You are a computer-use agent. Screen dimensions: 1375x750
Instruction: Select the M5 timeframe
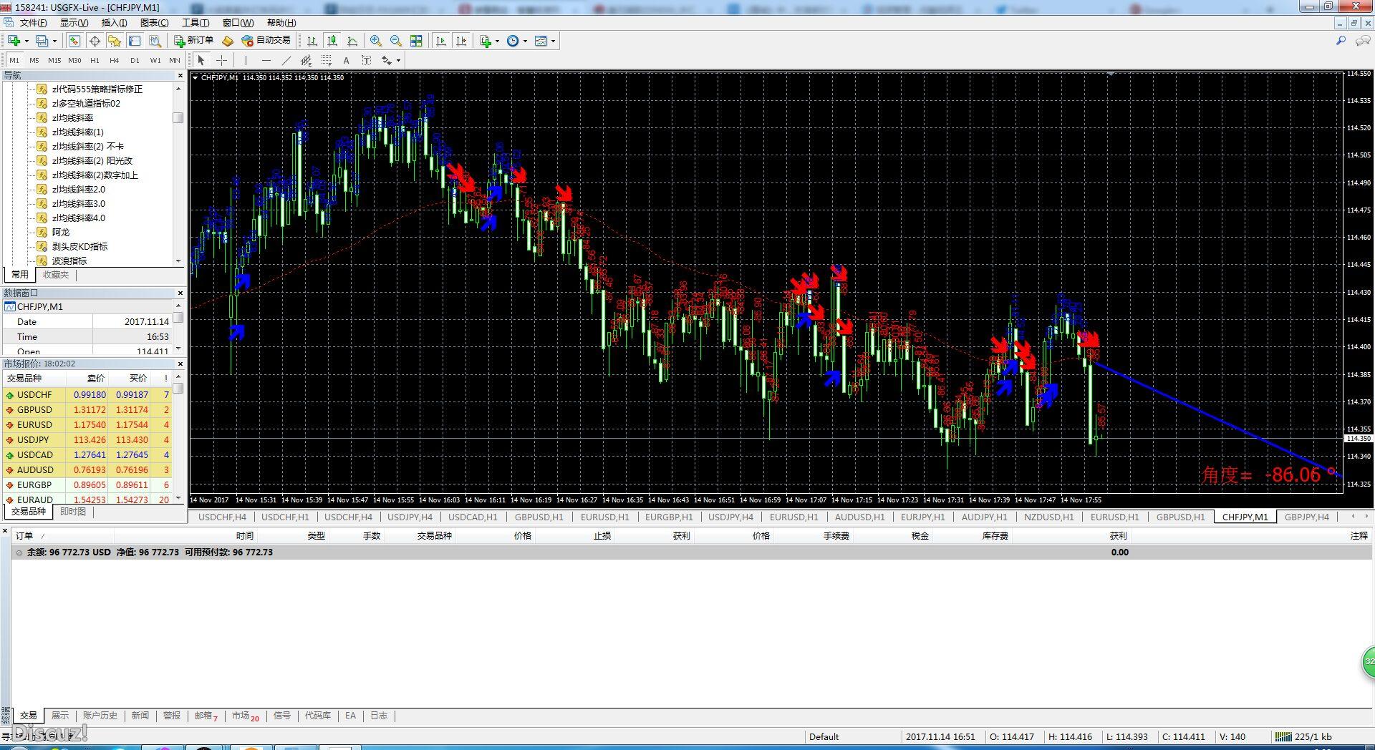[x=34, y=60]
